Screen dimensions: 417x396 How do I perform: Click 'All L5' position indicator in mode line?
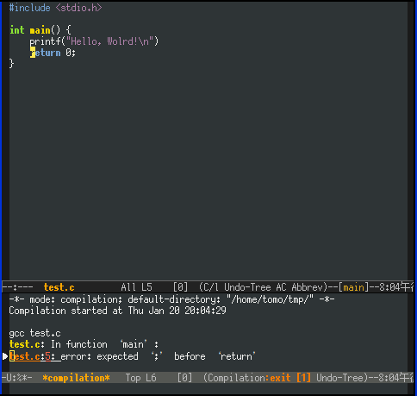coord(136,287)
